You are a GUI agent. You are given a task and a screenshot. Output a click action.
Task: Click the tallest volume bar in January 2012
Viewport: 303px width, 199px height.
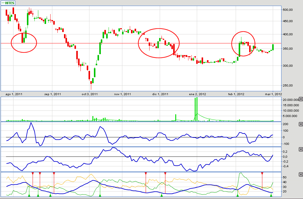[196, 109]
